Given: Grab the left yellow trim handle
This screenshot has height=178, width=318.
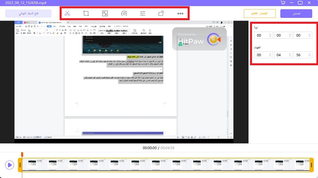Looking at the screenshot, I should coord(20,165).
